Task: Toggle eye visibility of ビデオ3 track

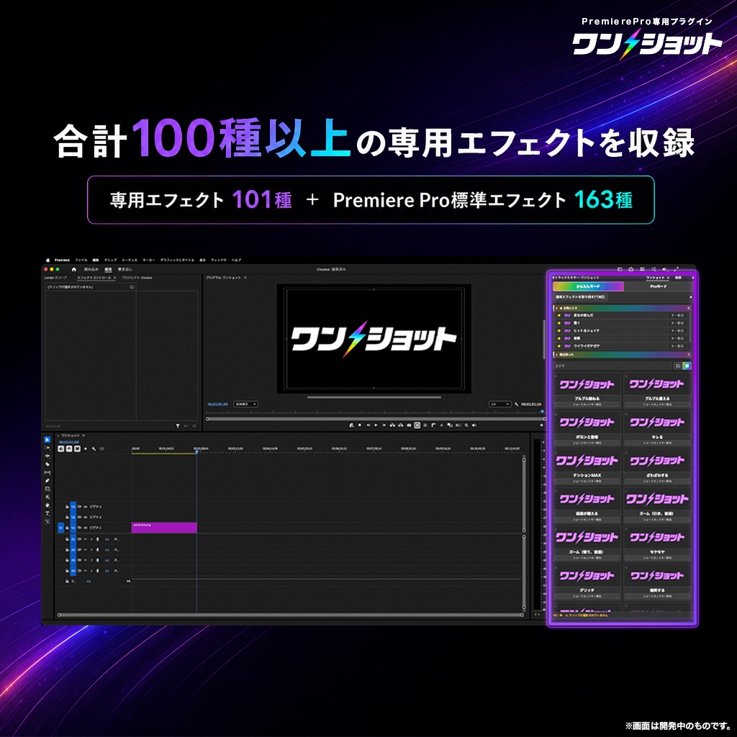Action: (85, 507)
